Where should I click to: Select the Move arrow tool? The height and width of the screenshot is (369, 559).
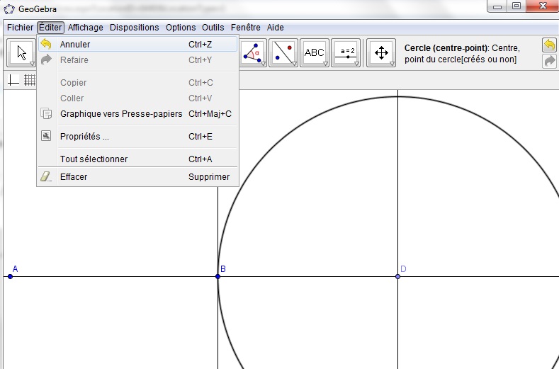point(22,52)
